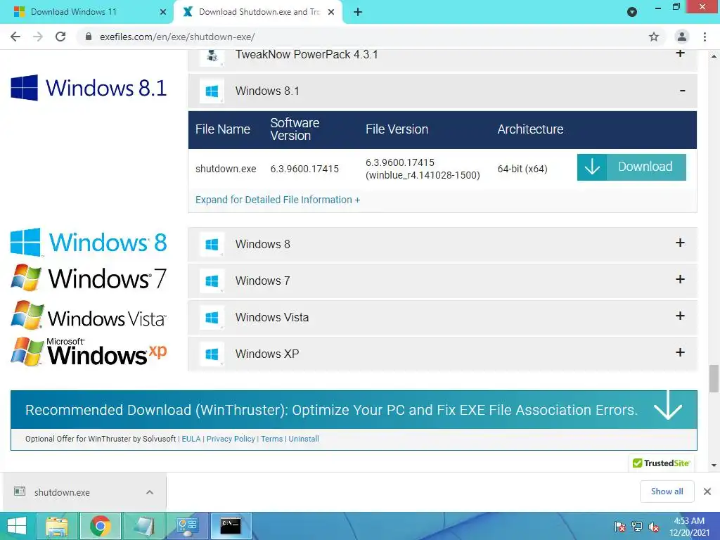Viewport: 720px width, 540px height.
Task: View site security lock info
Action: pos(89,37)
